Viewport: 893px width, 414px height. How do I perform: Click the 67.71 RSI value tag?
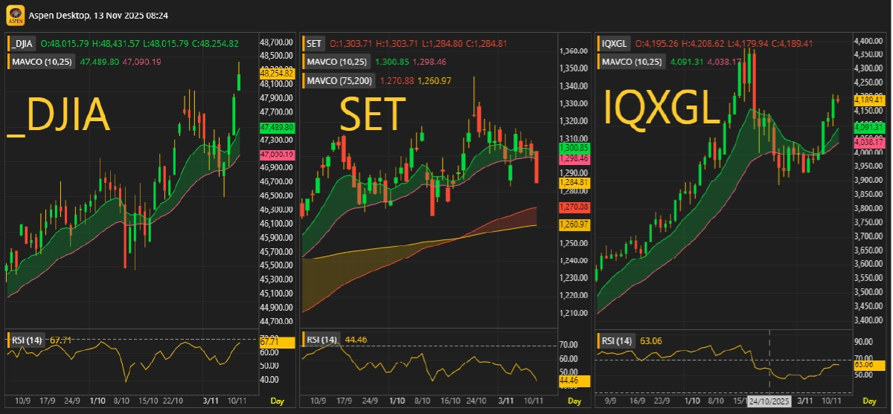coord(268,341)
